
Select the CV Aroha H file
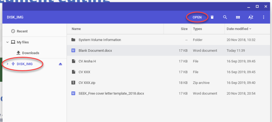168,61
